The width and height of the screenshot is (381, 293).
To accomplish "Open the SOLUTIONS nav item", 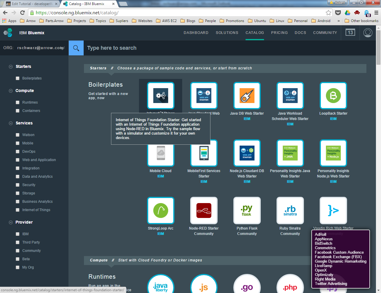I will (x=227, y=33).
